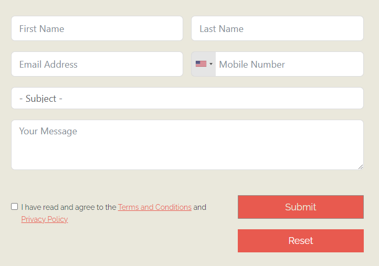Click the 'Your Message' placeholder text
This screenshot has height=266, width=379.
coord(48,131)
